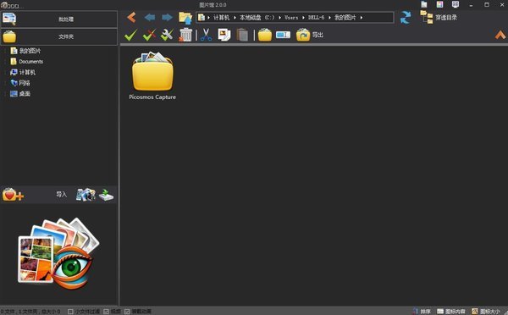Viewport: 508px width, 315px height.
Task: Click the 穿透目录 folder tree button
Action: click(x=439, y=18)
